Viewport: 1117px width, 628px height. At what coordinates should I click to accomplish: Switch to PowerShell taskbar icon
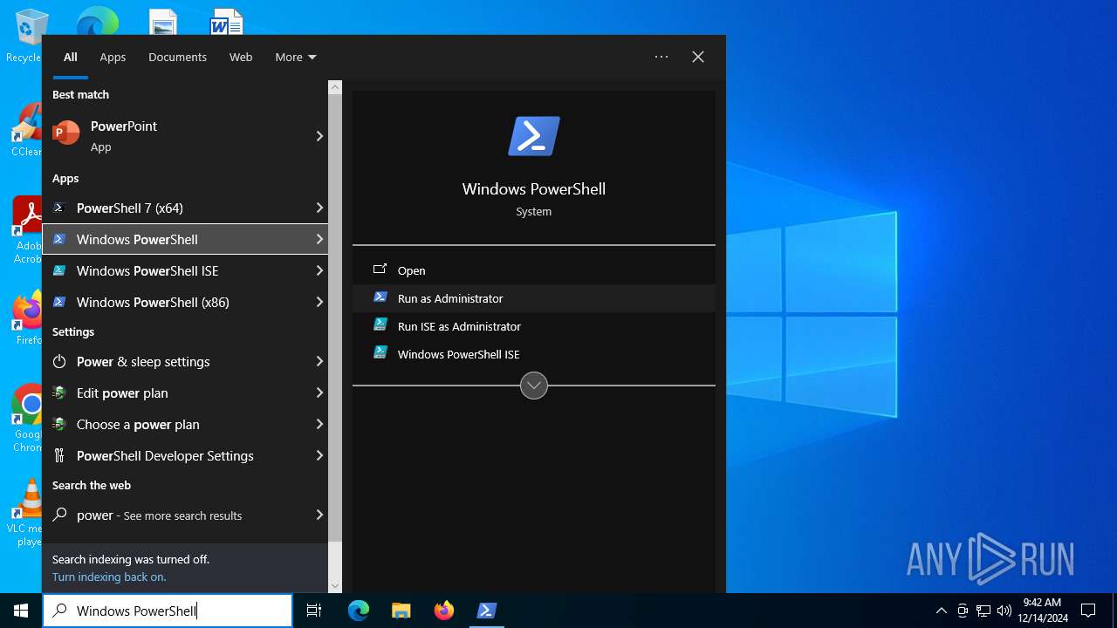(x=487, y=611)
